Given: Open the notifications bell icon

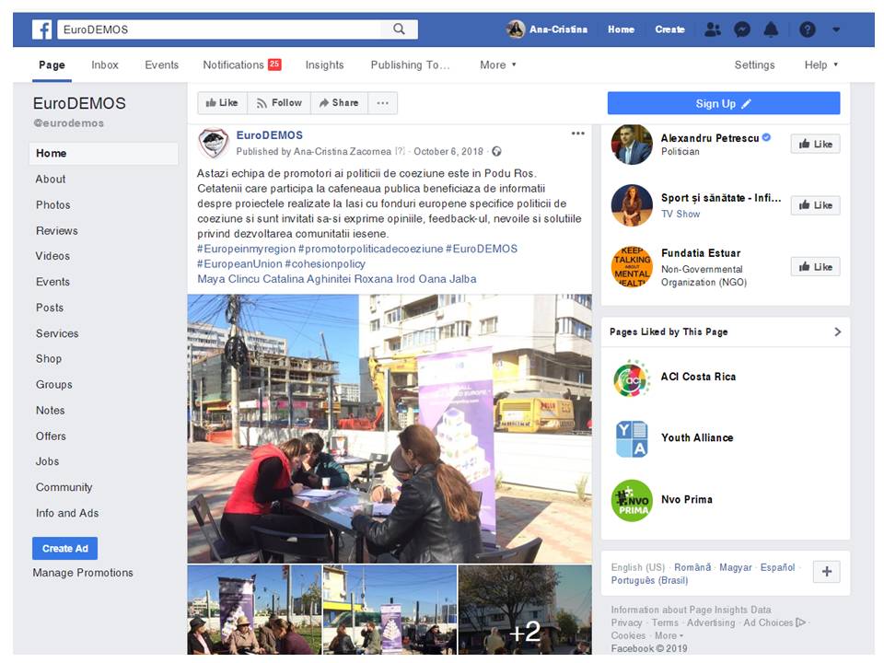Looking at the screenshot, I should tap(771, 29).
